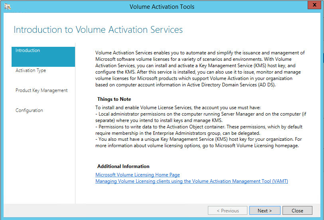Close the window with the red X
Screen dimensions: 324x220
point(314,5)
